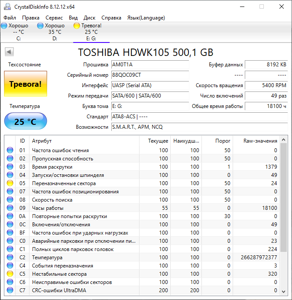Click the status orb of Часы работы row

click(x=10, y=208)
